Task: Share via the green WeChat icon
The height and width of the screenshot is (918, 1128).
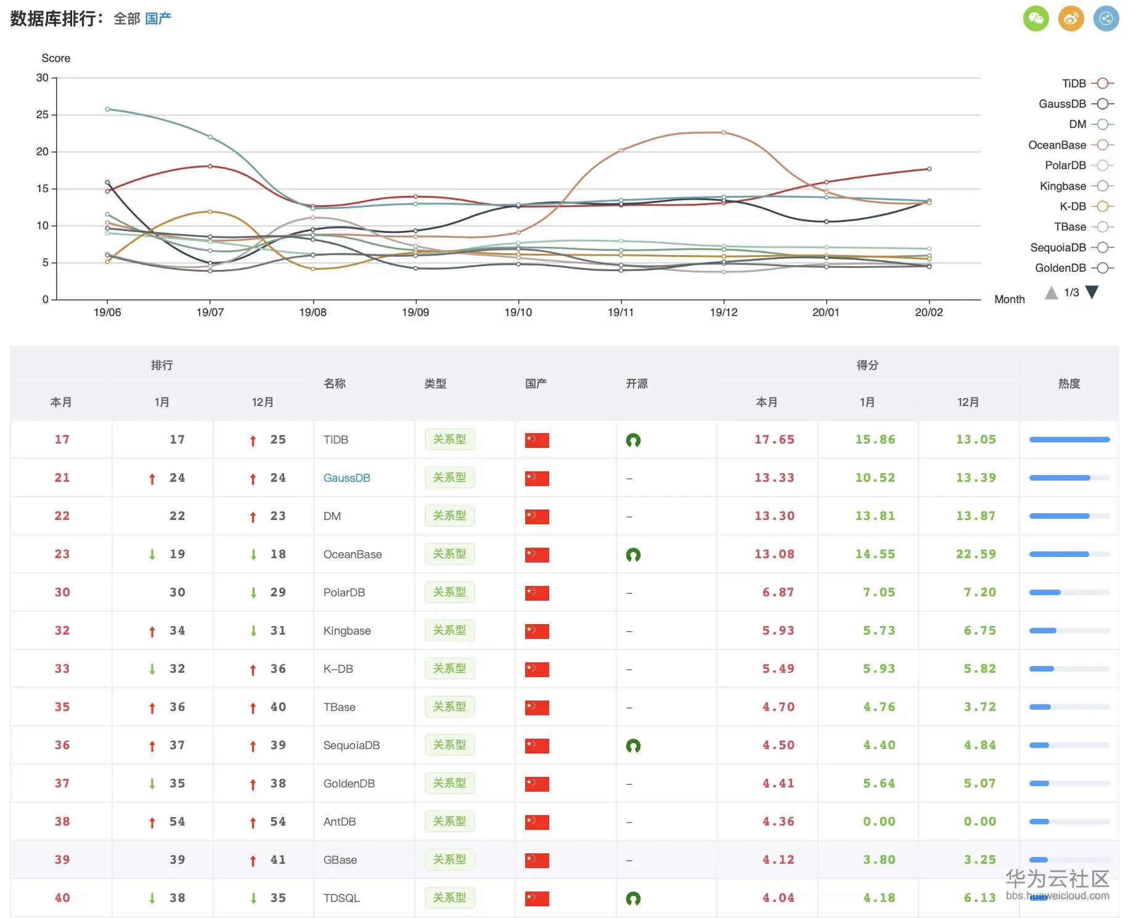Action: (1036, 18)
